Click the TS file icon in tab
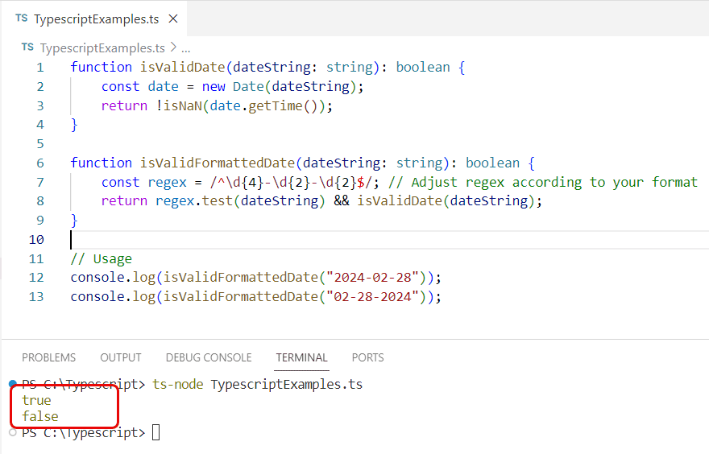 click(21, 18)
